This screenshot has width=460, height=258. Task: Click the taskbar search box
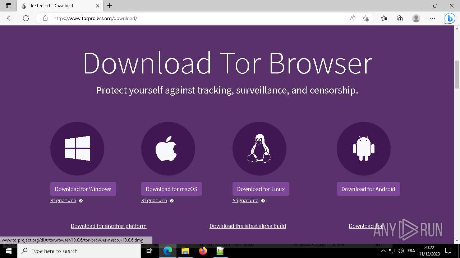click(x=79, y=251)
